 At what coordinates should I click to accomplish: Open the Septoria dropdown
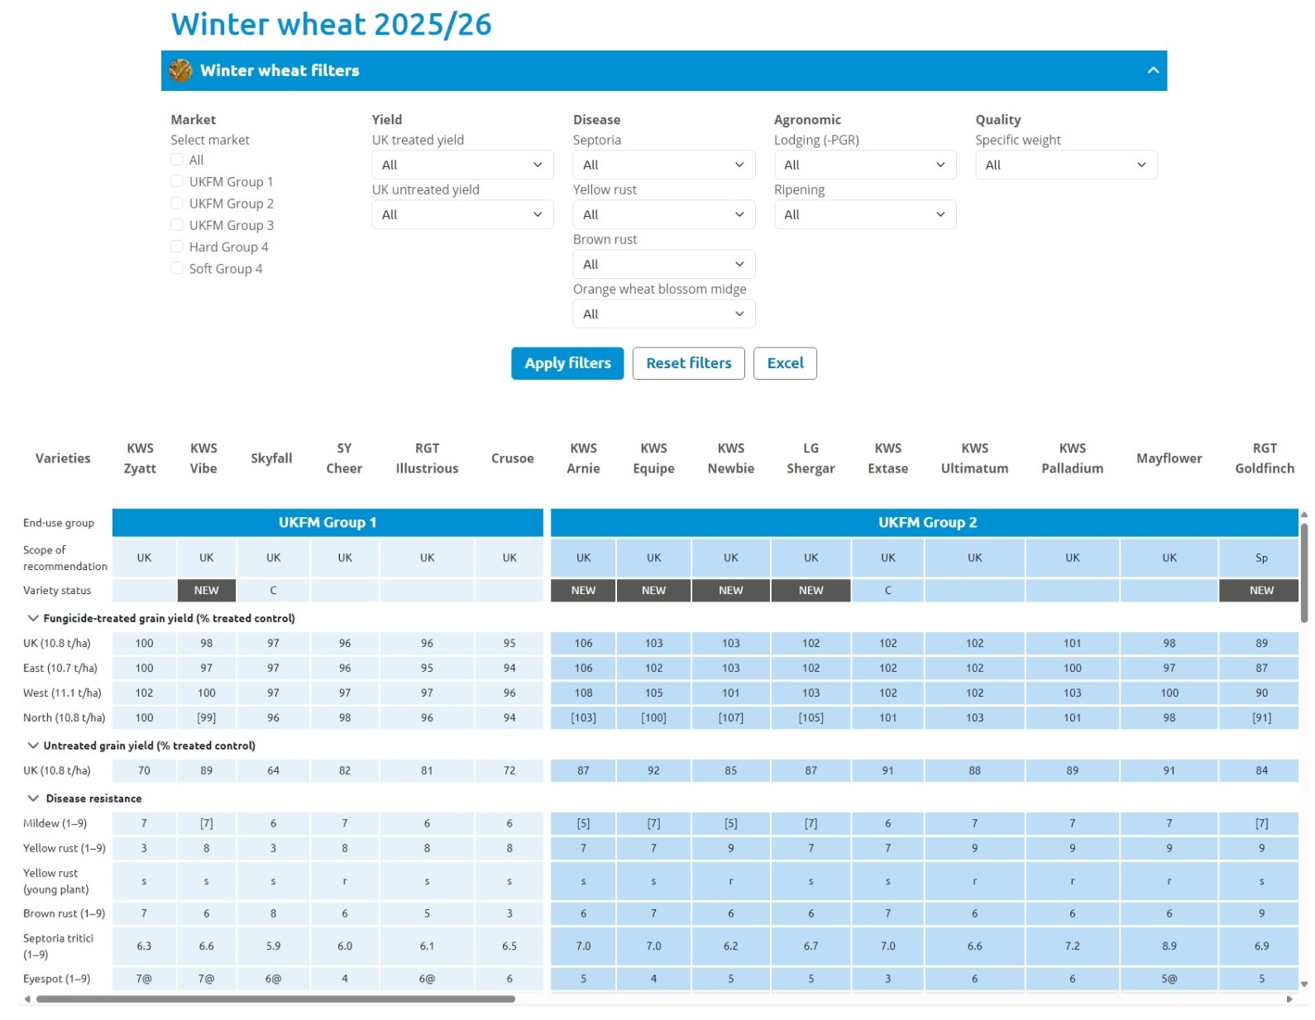(x=663, y=165)
